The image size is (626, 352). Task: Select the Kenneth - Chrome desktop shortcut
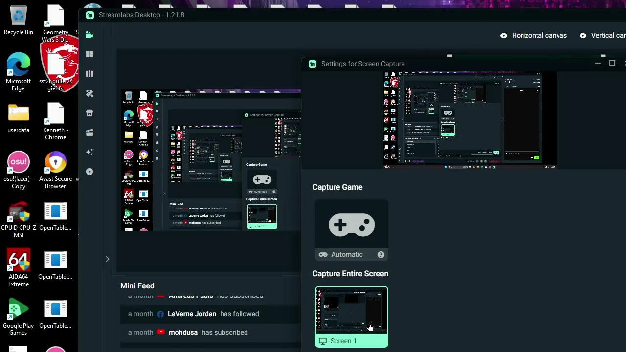point(55,121)
